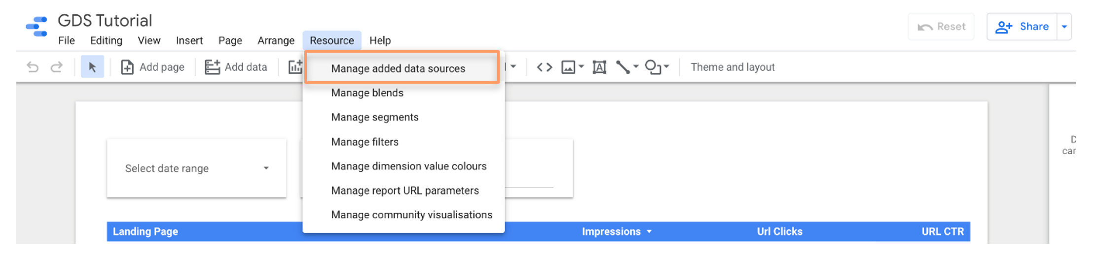Expand the Share button dropdown arrow
The height and width of the screenshot is (261, 1093).
pos(1064,27)
